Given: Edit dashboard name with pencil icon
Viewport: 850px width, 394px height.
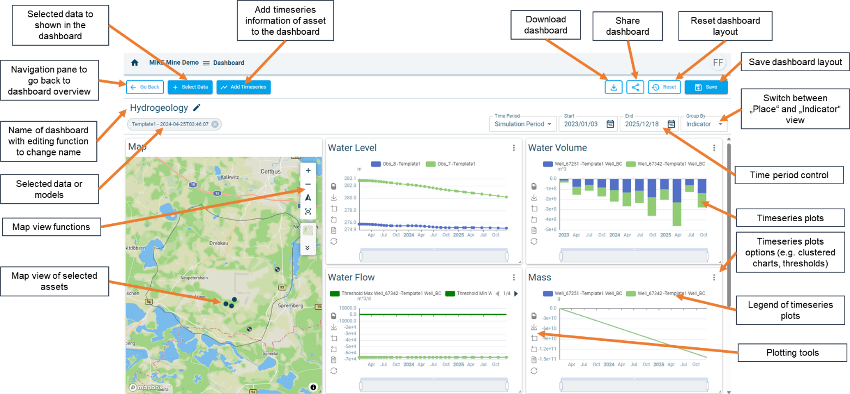Looking at the screenshot, I should [197, 108].
